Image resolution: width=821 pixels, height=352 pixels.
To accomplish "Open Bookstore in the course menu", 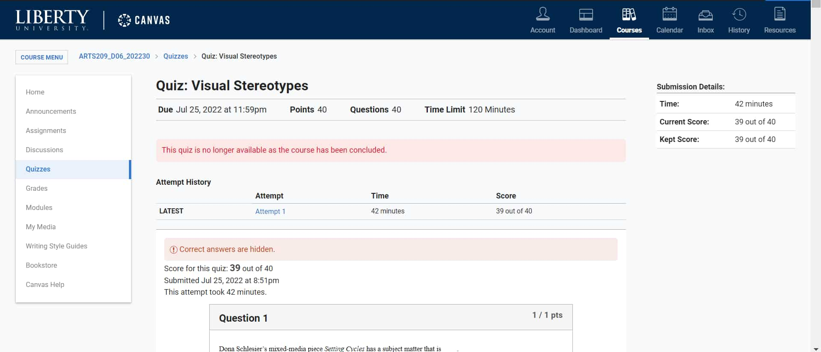I will click(41, 265).
